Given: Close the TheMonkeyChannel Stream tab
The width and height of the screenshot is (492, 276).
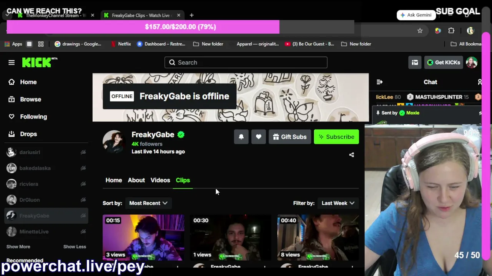Looking at the screenshot, I should click(92, 15).
